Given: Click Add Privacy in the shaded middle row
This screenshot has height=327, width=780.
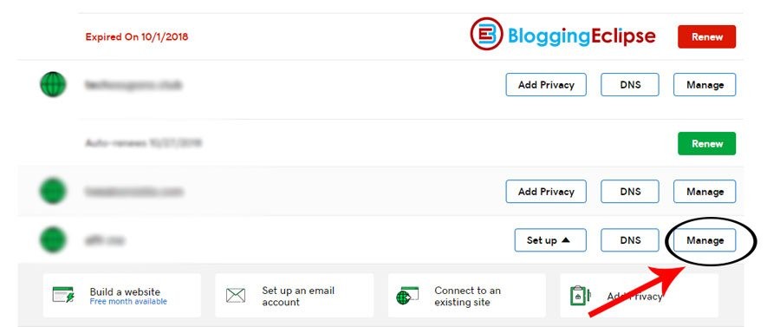Looking at the screenshot, I should [x=546, y=192].
